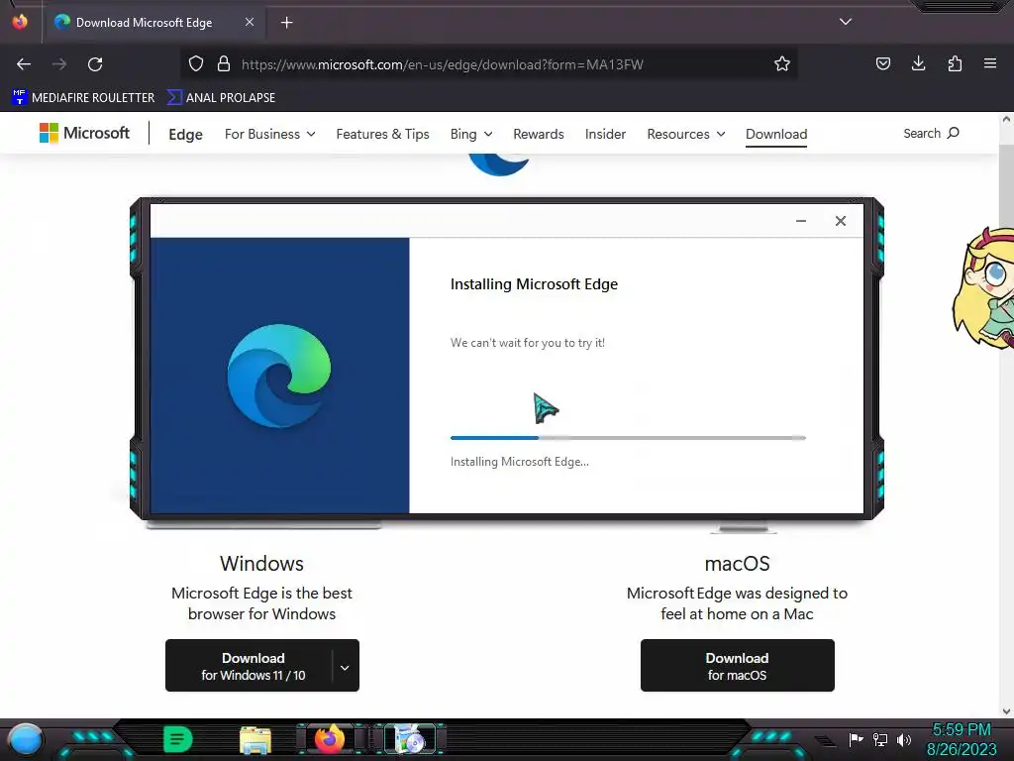
Task: Open File Explorer from the taskbar
Action: pos(254,739)
